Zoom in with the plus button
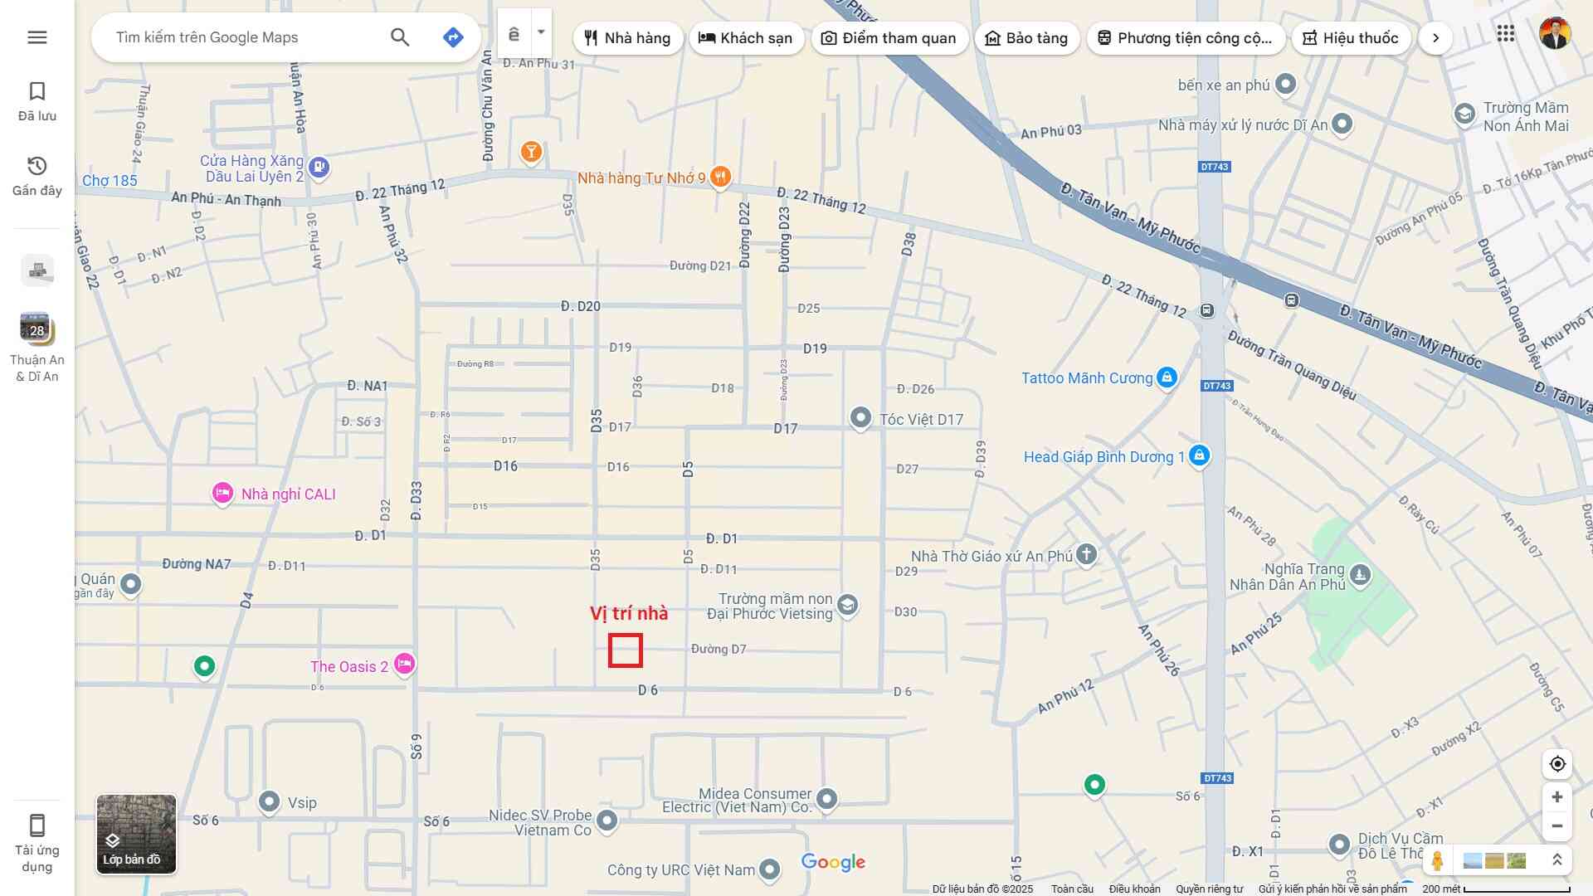Screen dimensions: 1593x896 coord(1557,797)
